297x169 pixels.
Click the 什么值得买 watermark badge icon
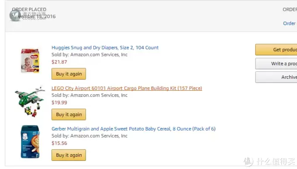(x=249, y=162)
